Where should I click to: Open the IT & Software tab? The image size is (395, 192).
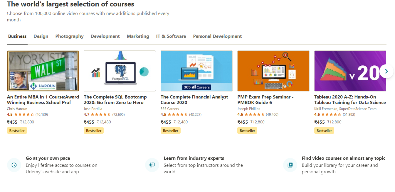pos(171,36)
